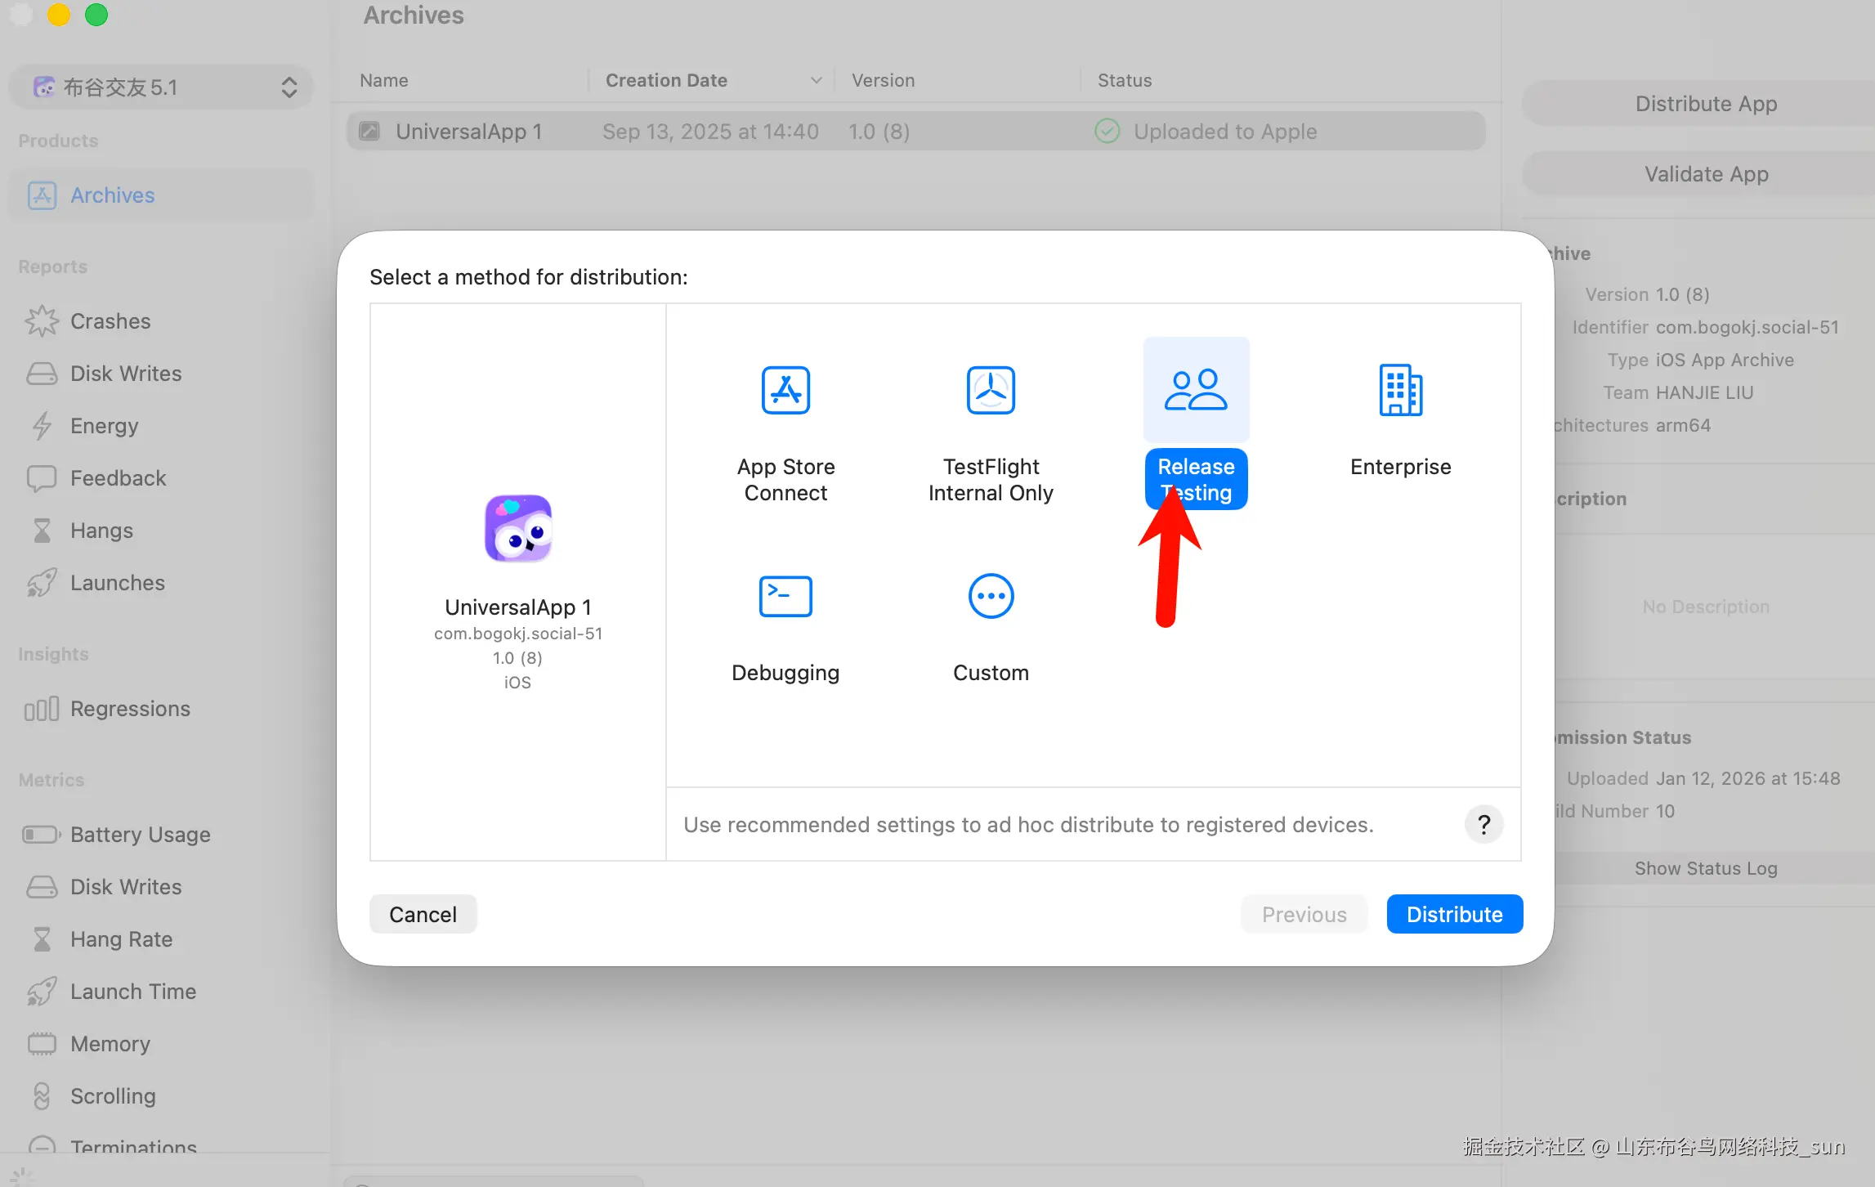Select App Store Connect distribution icon

tap(785, 390)
